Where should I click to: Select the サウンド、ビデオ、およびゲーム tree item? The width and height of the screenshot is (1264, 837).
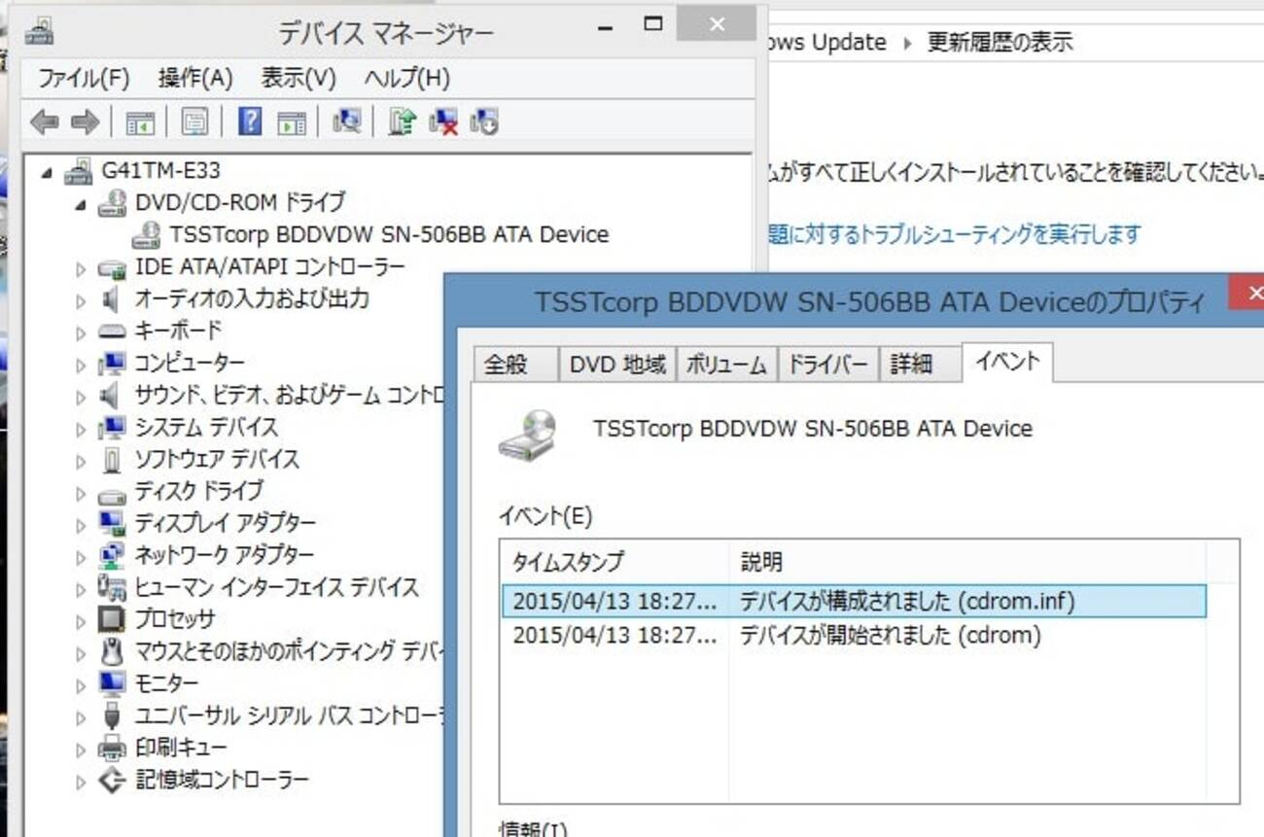tap(289, 396)
